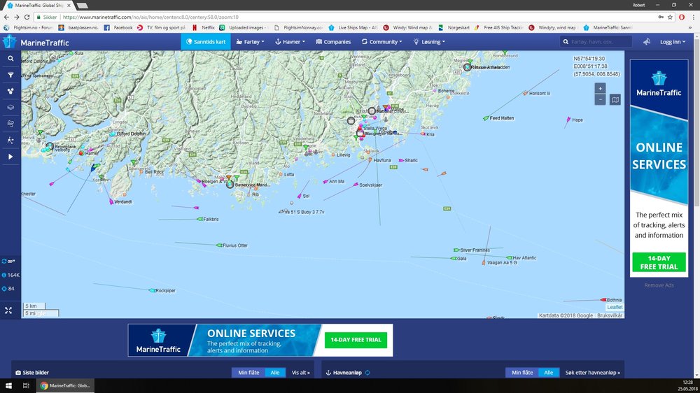
Task: Toggle Min flåte in Havneanløp panel
Action: click(x=522, y=373)
